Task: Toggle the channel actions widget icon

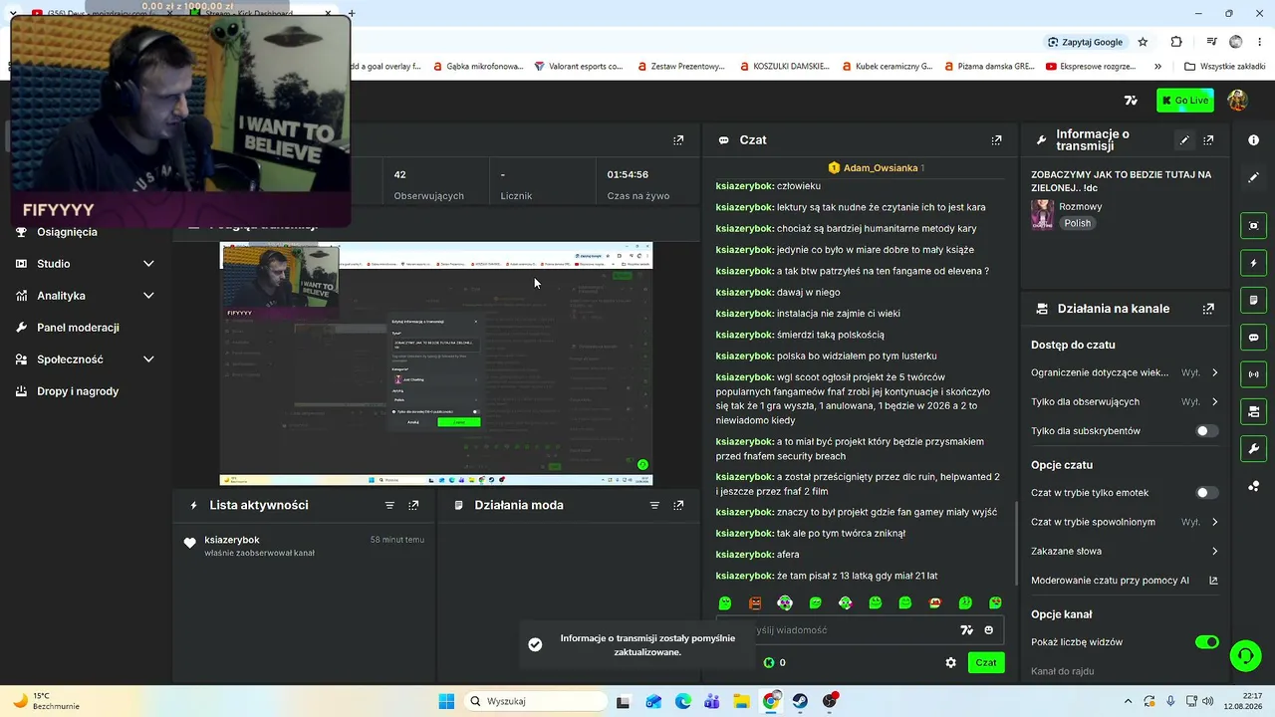Action: 1253,411
